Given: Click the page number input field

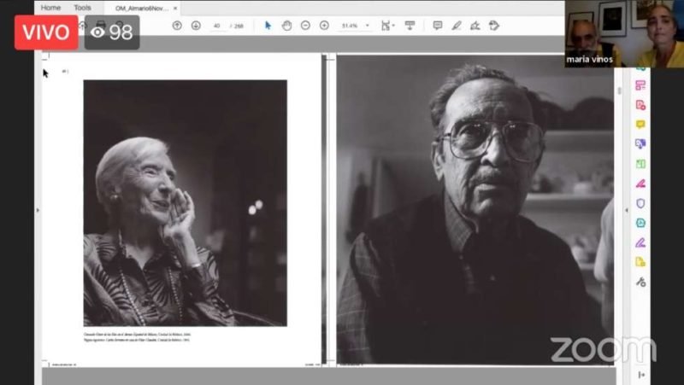Looking at the screenshot, I should (216, 26).
